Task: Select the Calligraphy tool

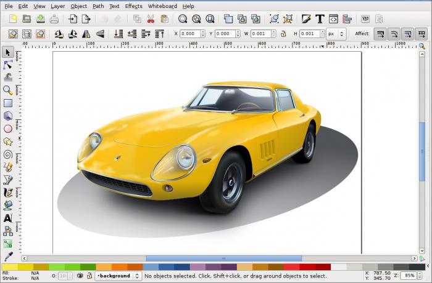Action: tap(7, 193)
